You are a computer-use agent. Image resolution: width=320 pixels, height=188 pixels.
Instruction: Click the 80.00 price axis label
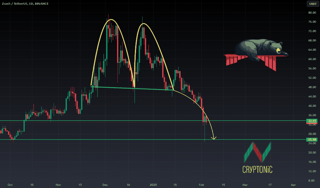pos(312,12)
